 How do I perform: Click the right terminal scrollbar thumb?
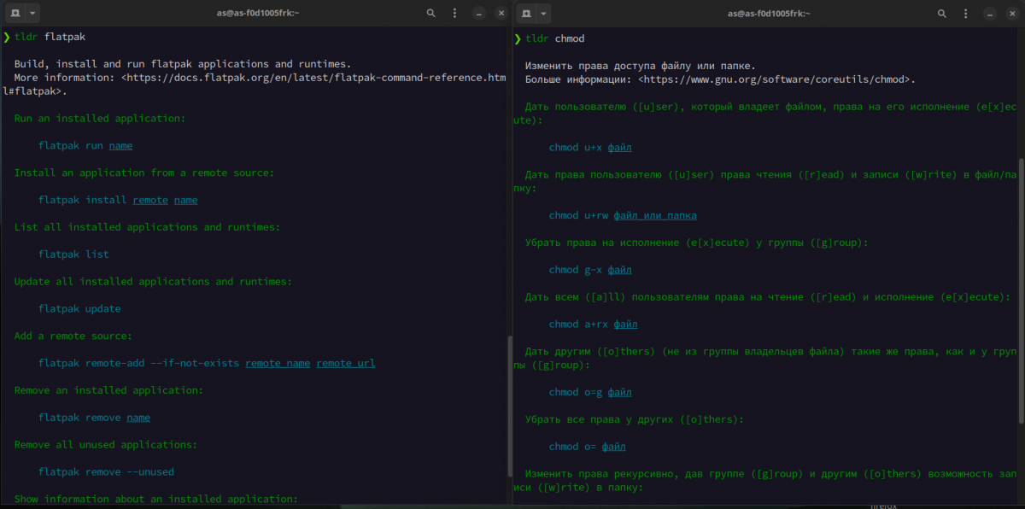pyautogui.click(x=1022, y=290)
